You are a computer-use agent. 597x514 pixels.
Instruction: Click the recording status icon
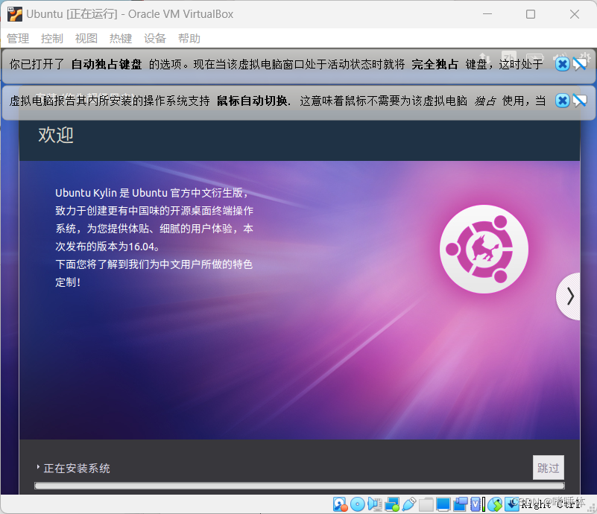[461, 504]
